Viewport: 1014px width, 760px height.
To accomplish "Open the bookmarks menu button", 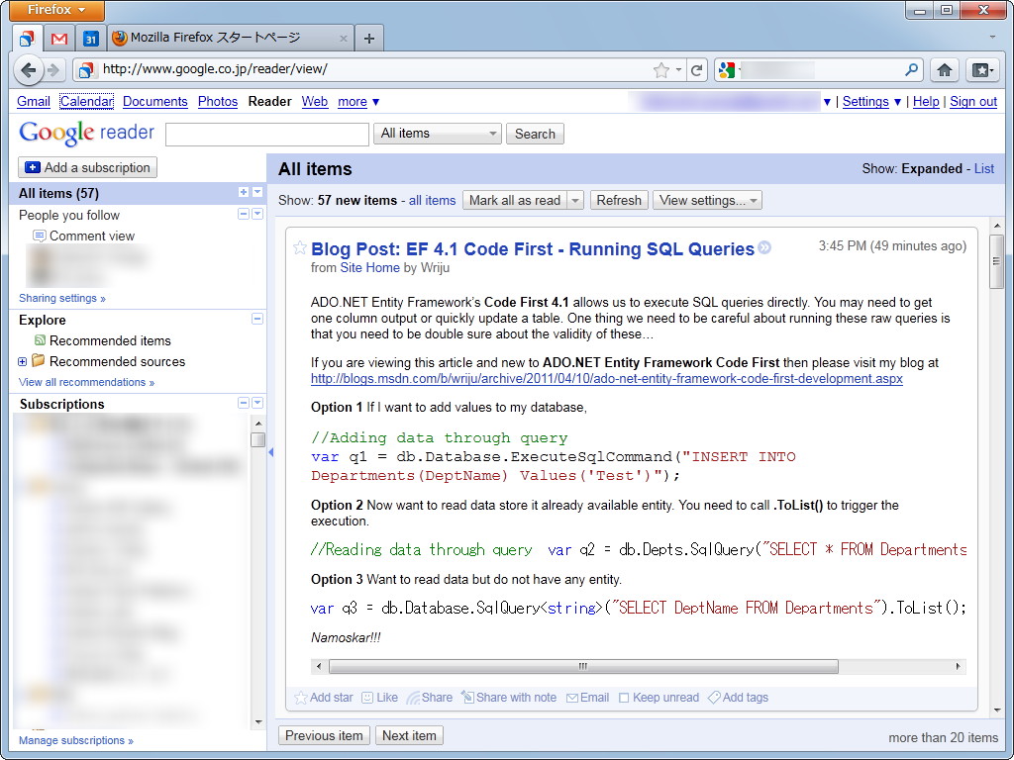I will [x=982, y=70].
